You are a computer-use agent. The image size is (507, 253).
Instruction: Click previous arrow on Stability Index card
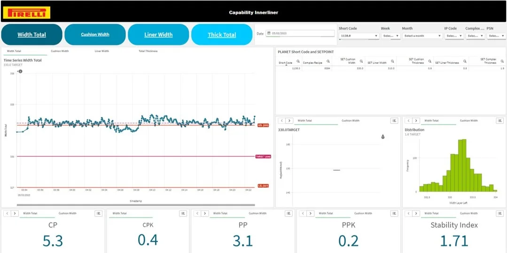[x=409, y=213]
